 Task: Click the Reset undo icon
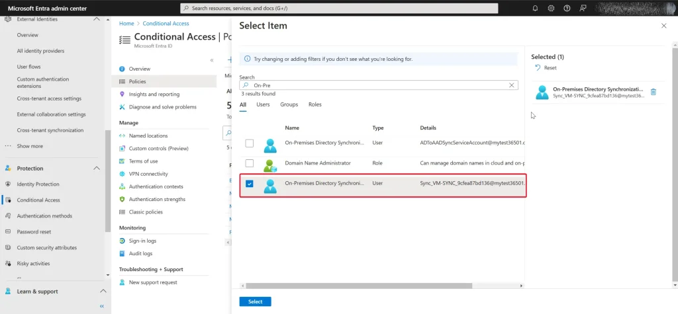tap(538, 68)
